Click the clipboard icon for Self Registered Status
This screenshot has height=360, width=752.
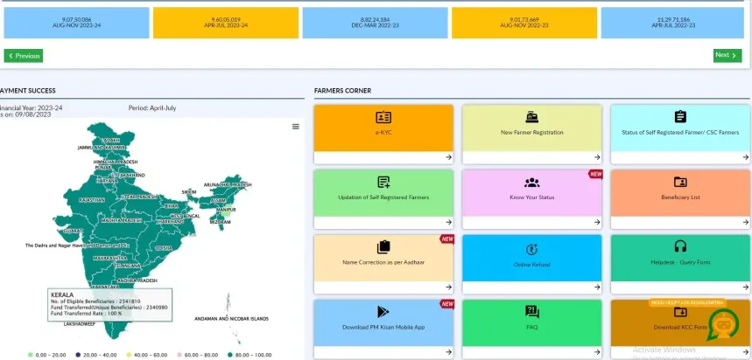coord(680,117)
